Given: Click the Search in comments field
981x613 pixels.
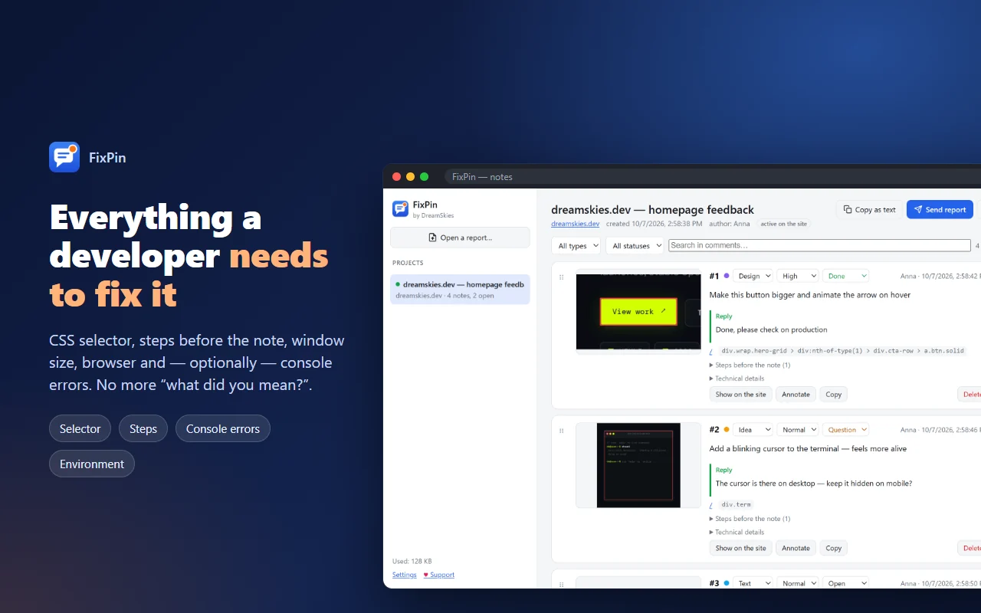Looking at the screenshot, I should [x=819, y=245].
